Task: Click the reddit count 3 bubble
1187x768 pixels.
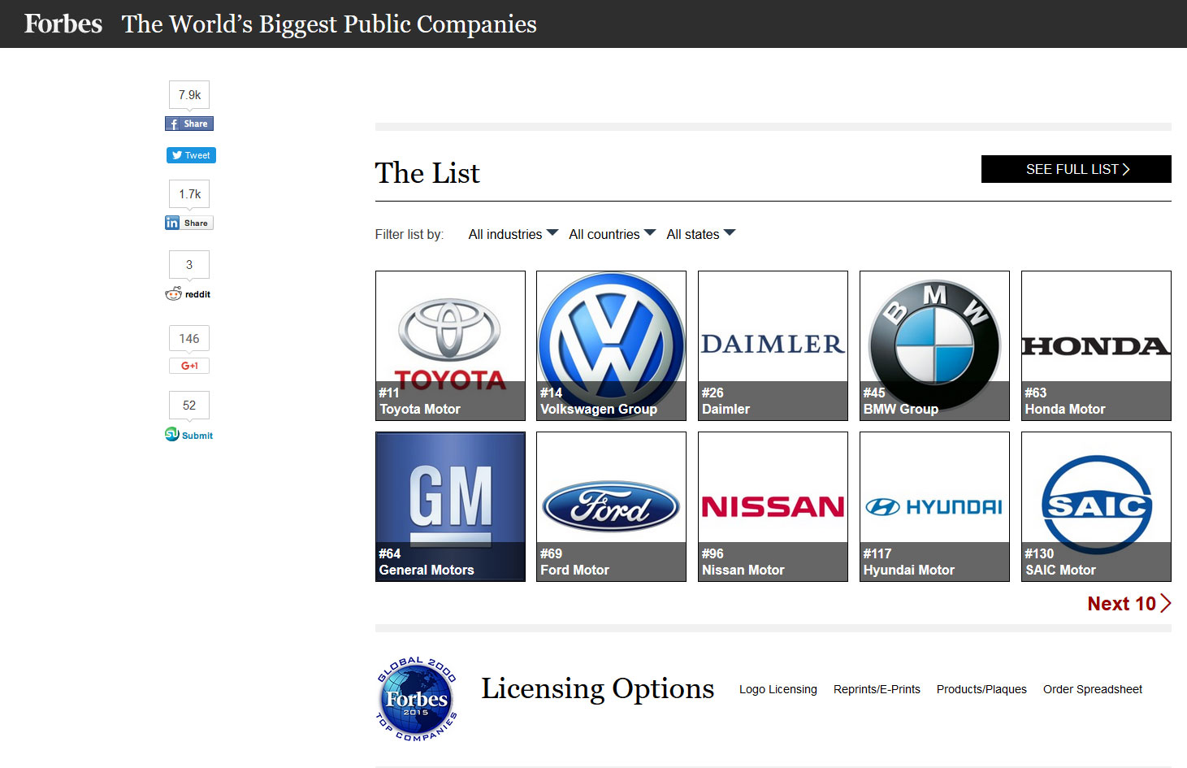Action: coord(189,265)
